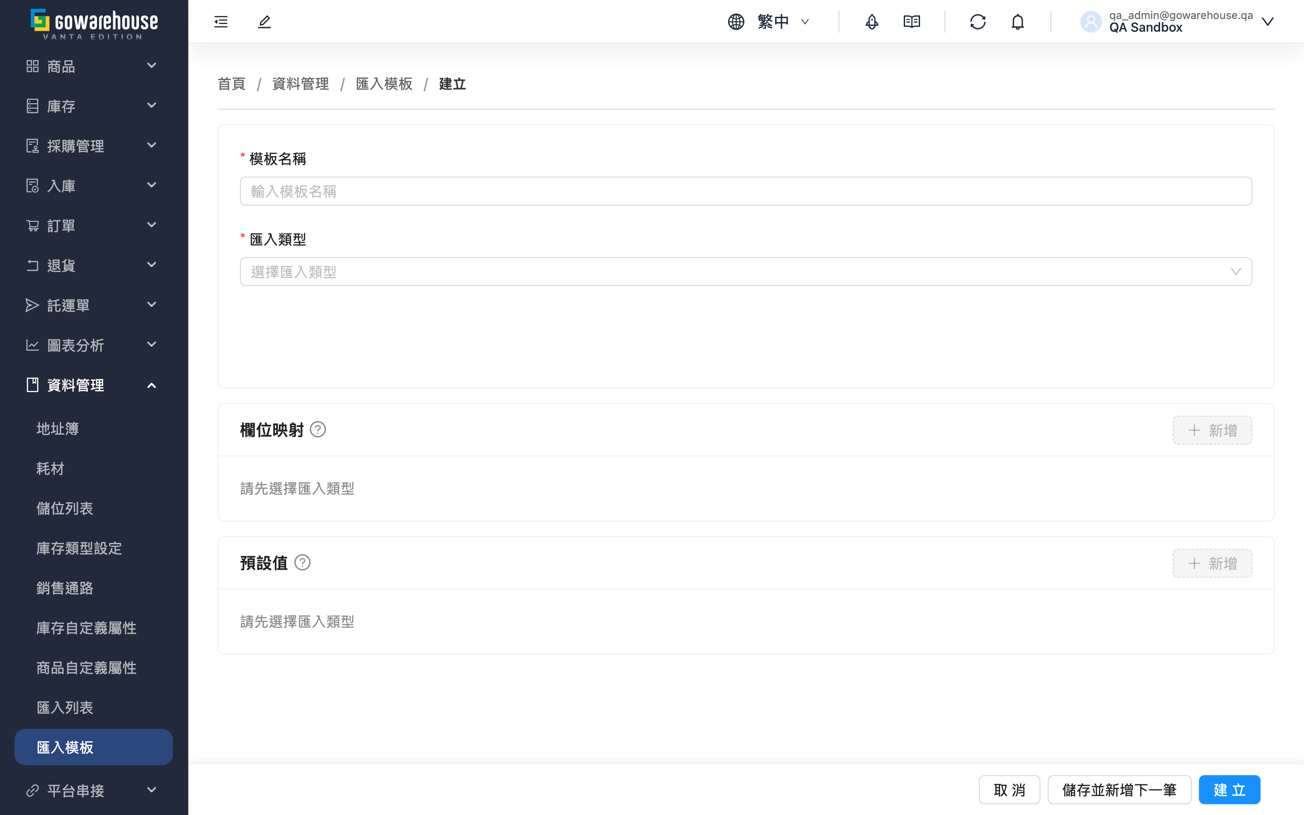The width and height of the screenshot is (1304, 815).
Task: Collapse the 資料管理 sidebar menu
Action: click(x=152, y=385)
